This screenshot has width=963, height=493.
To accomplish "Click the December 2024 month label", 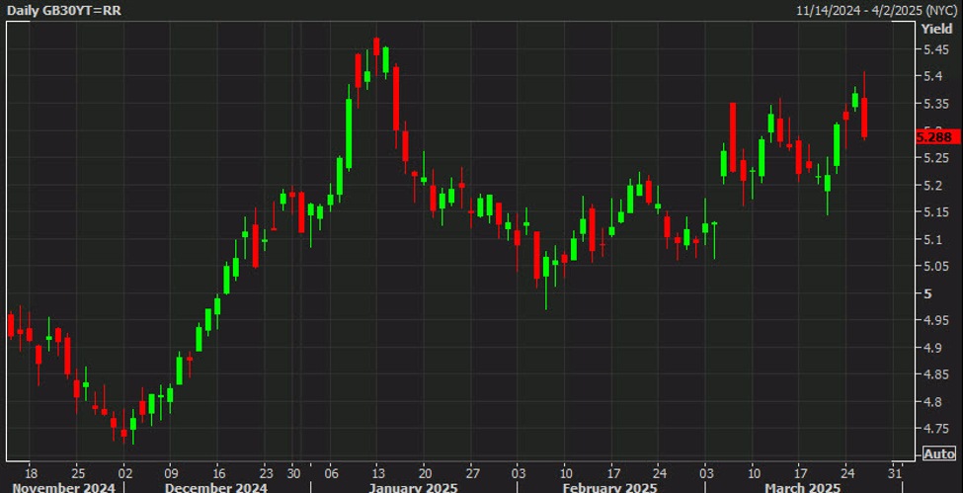I will (x=216, y=488).
